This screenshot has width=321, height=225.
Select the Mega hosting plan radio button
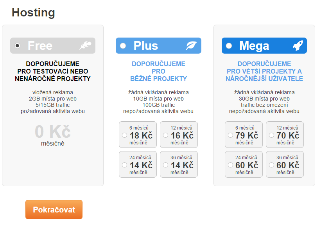[229, 45]
